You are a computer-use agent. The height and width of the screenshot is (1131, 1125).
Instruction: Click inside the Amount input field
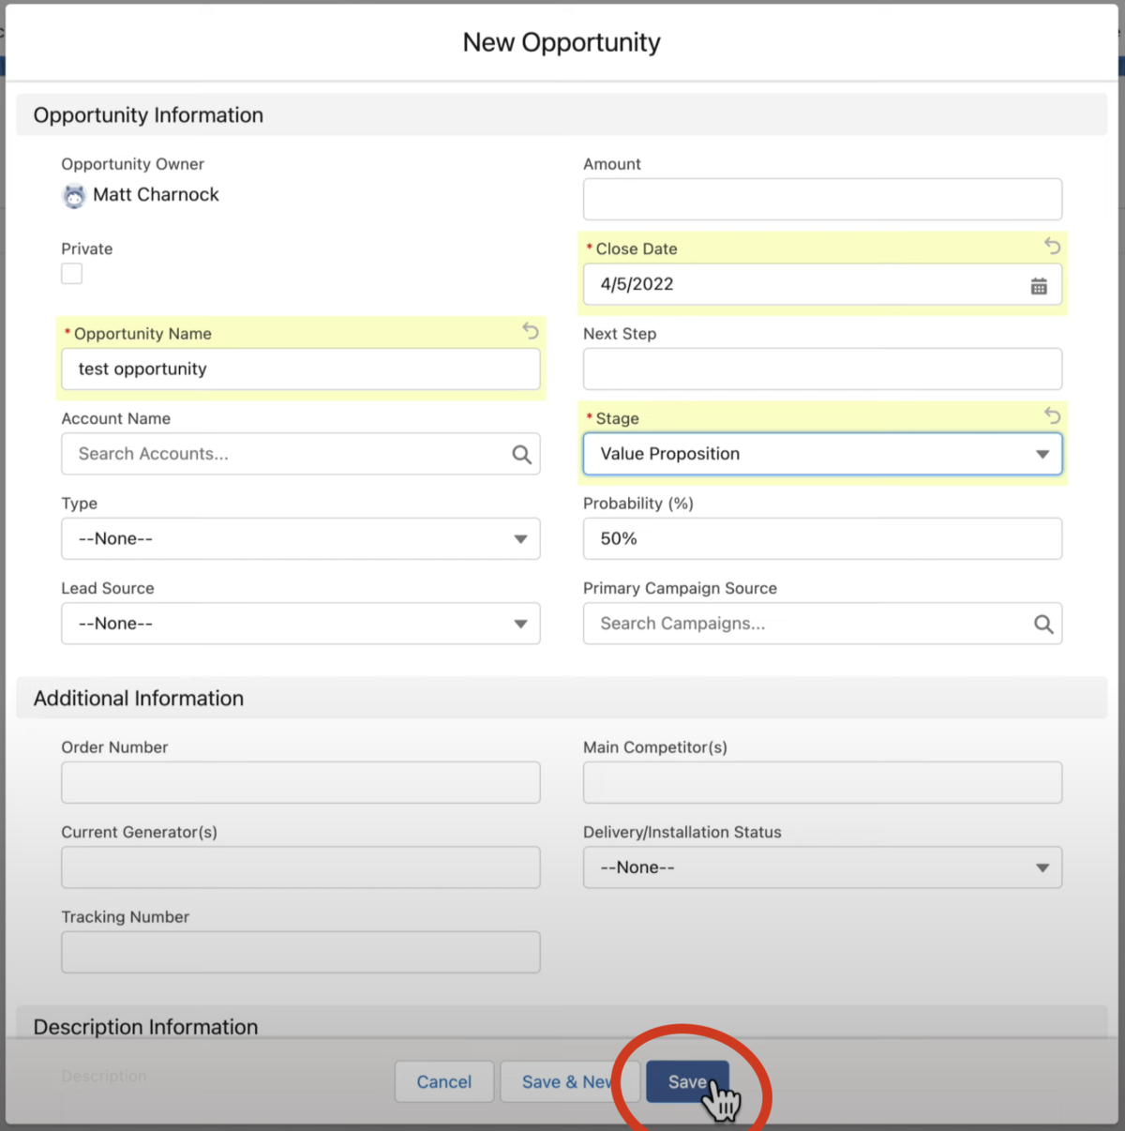pos(822,199)
